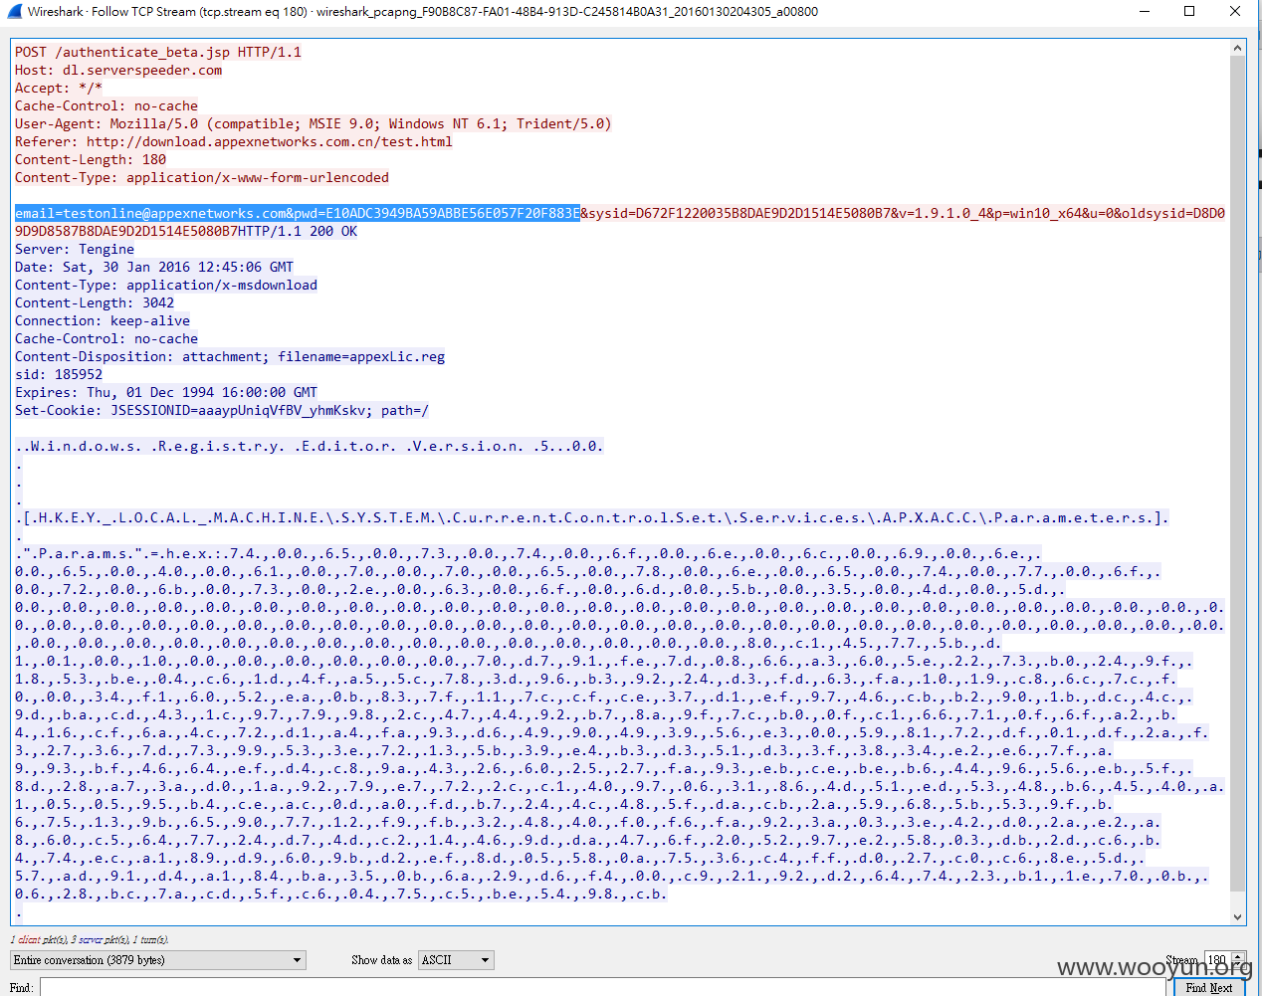The height and width of the screenshot is (996, 1262).
Task: Click the Content-Disposition appexLic.reg line
Action: [230, 356]
